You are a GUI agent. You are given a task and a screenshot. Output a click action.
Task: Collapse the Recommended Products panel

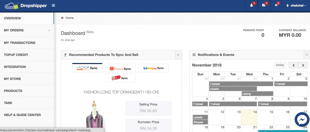[178, 55]
